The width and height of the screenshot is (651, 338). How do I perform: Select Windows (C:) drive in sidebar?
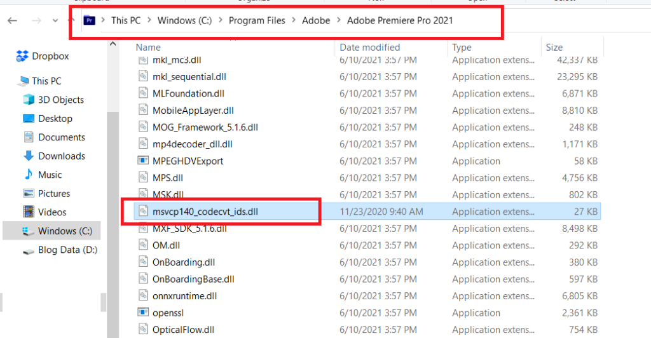tap(51, 231)
